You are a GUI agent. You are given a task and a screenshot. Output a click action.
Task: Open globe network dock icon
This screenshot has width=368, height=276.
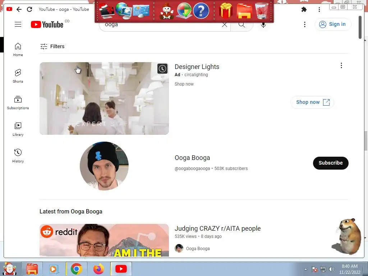pos(124,10)
